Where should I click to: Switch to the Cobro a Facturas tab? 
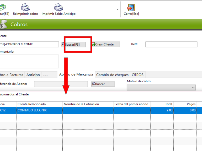coord(12,75)
